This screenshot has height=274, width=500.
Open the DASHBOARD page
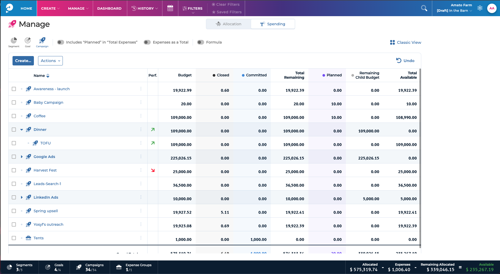click(x=109, y=8)
